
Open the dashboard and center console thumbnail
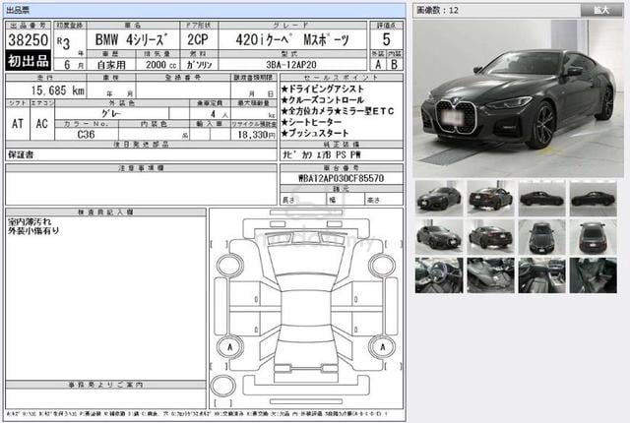tap(541, 275)
